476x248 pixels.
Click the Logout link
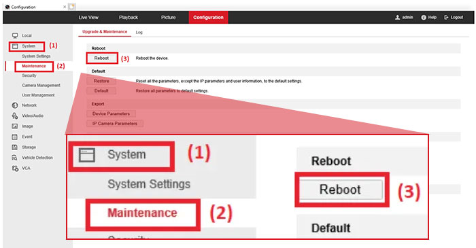pos(457,17)
